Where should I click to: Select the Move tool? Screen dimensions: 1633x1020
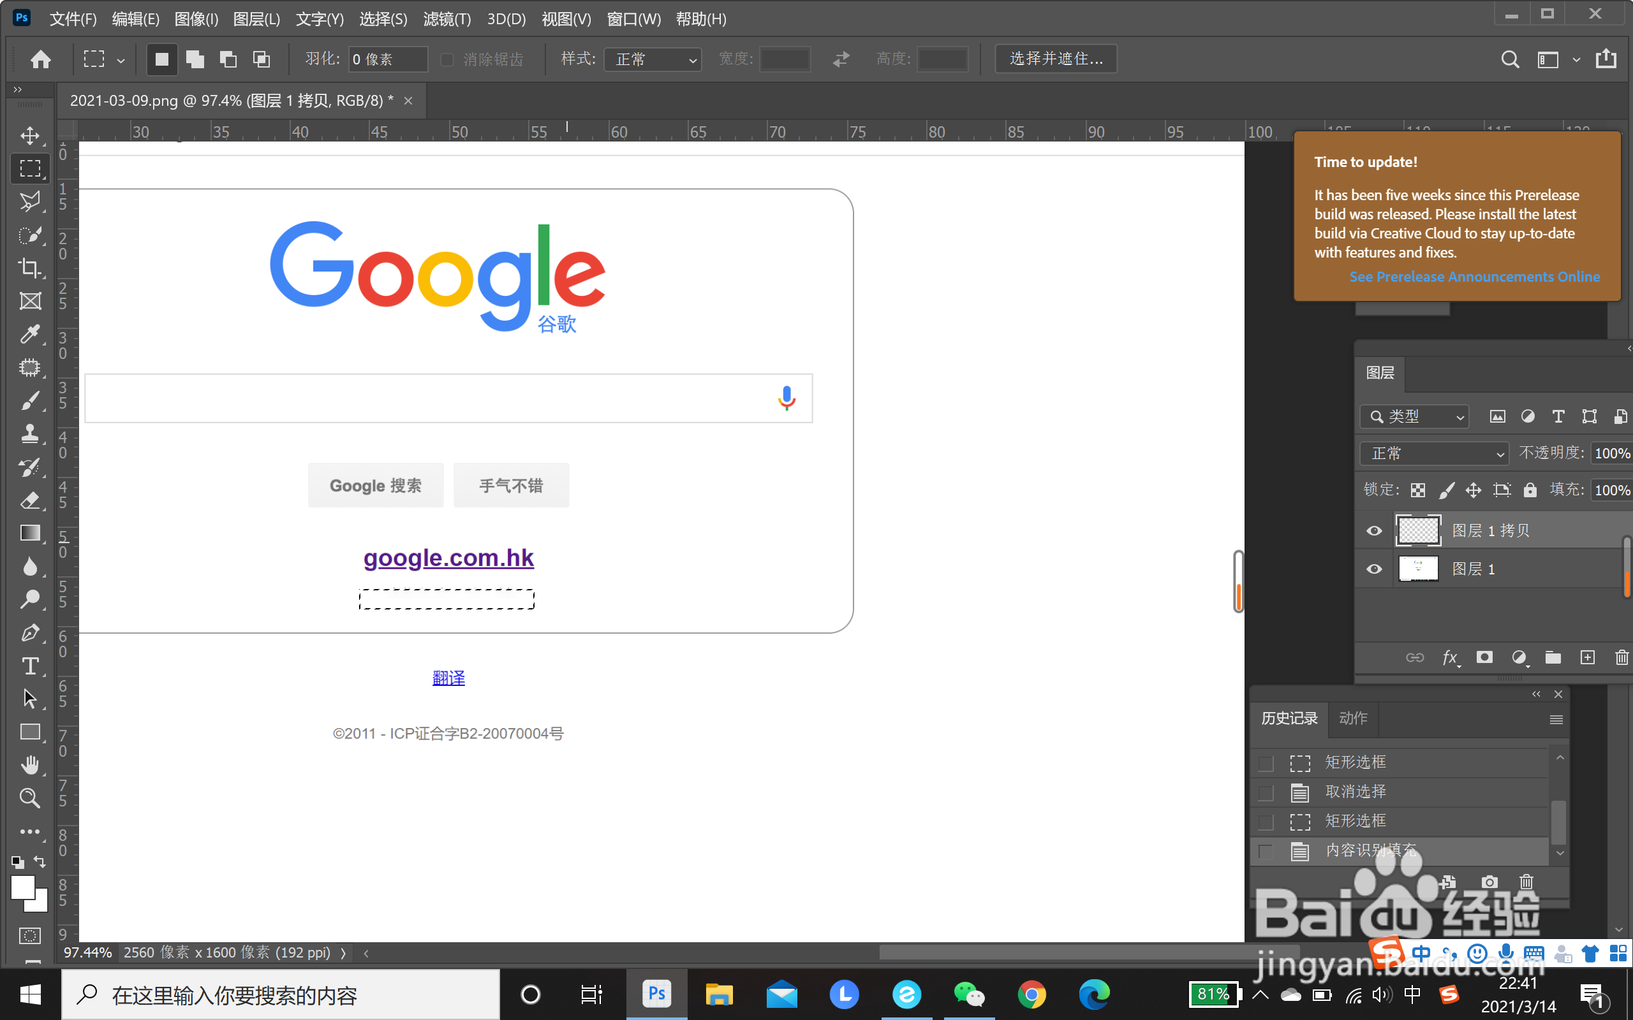[x=30, y=136]
